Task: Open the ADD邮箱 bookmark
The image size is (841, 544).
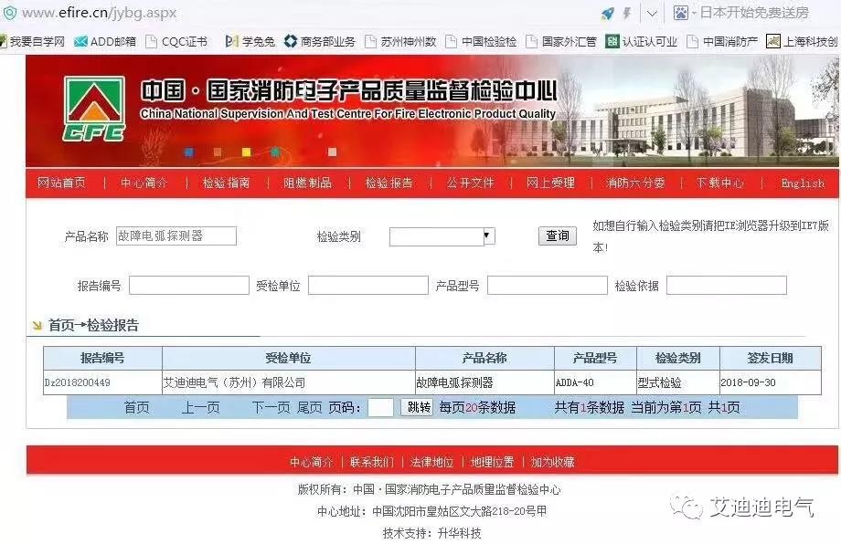Action: [x=104, y=41]
